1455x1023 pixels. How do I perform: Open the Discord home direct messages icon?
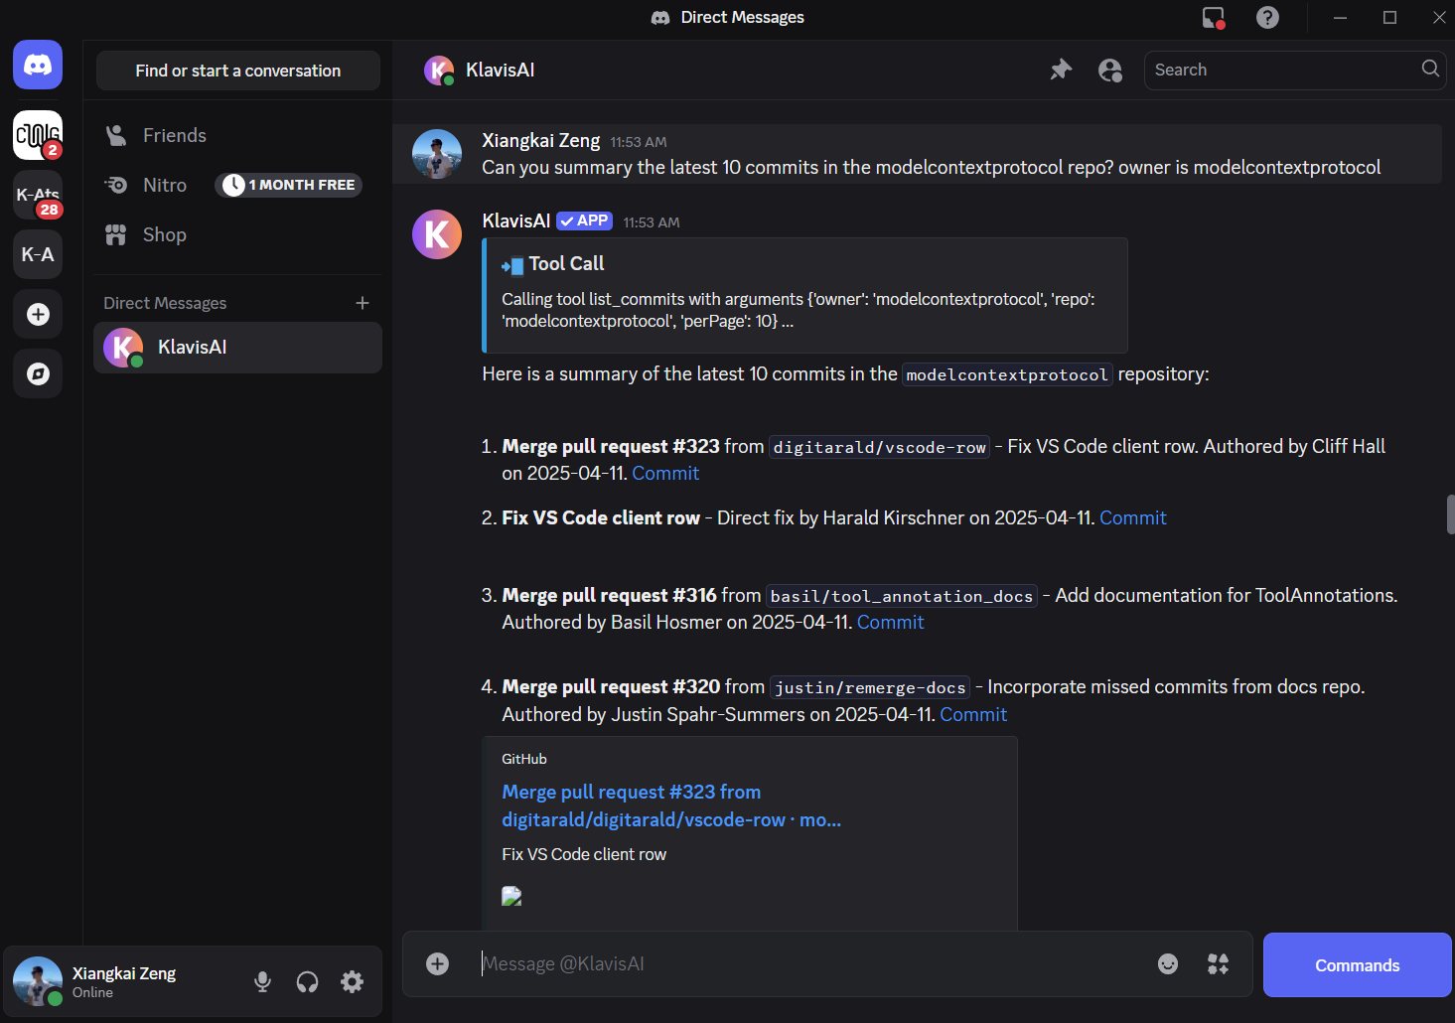tap(38, 66)
